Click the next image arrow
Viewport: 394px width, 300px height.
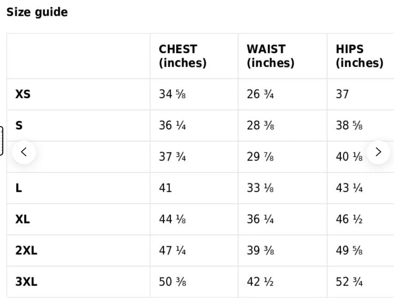click(378, 152)
